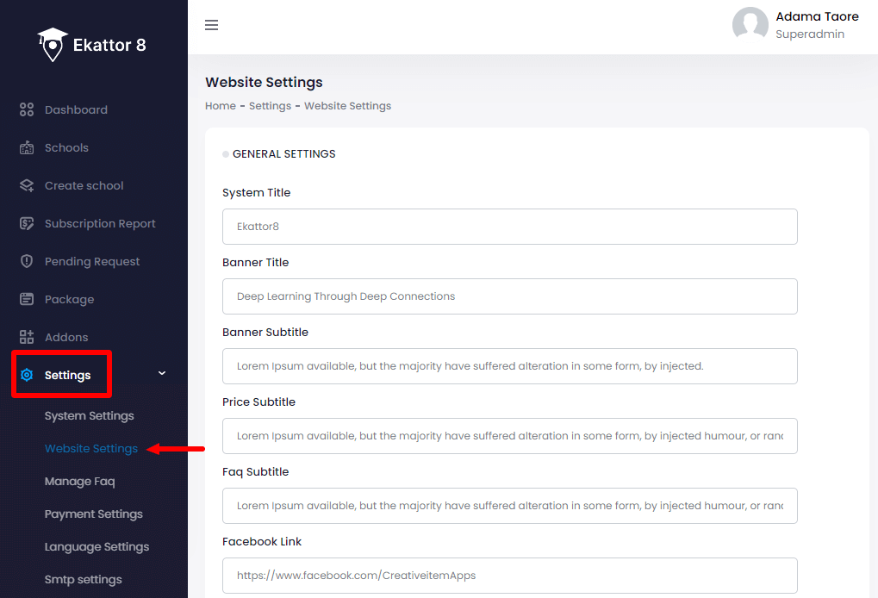Click the Package icon in sidebar
The height and width of the screenshot is (598, 878).
[x=26, y=299]
